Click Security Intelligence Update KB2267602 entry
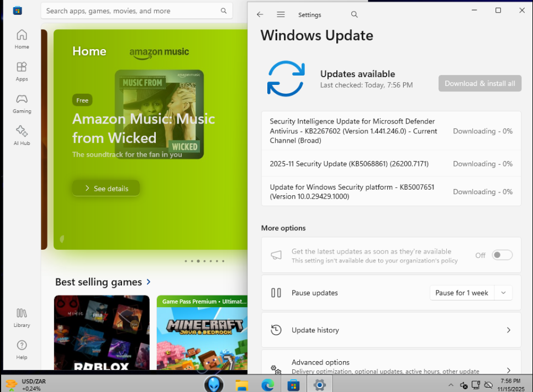This screenshot has height=392, width=533. (x=391, y=131)
